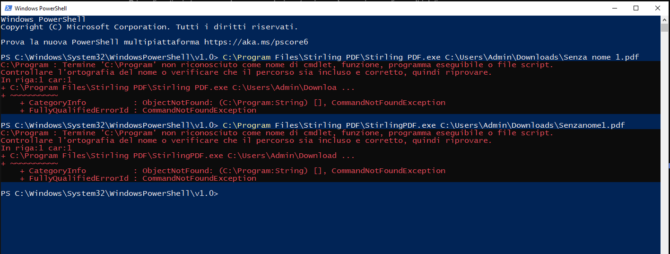The image size is (670, 254).
Task: Click the Windows PowerShell title bar text
Action: [x=39, y=9]
